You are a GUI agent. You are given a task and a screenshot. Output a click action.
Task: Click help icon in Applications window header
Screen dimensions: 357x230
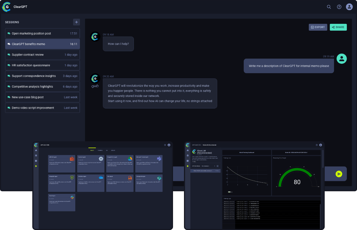click(x=165, y=145)
